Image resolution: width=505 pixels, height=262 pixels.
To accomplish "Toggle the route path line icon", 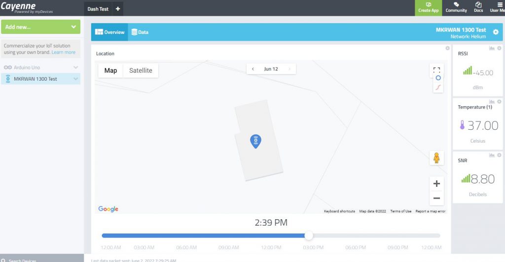I will (438, 87).
